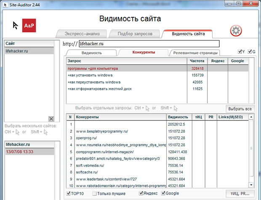
Task: Select the Видимость сайта tab
Action: [x=188, y=34]
